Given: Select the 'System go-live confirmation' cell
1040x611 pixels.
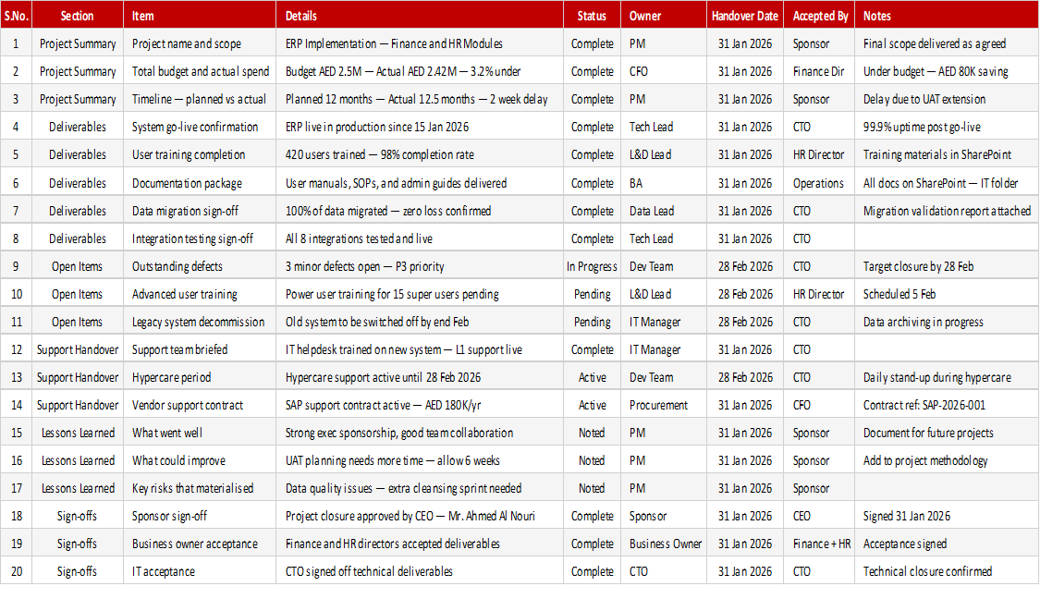Looking at the screenshot, I should [x=200, y=128].
